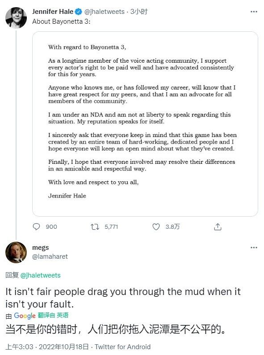Click the 3小时 tweet timestamp
This screenshot has width=264, height=355.
[139, 12]
